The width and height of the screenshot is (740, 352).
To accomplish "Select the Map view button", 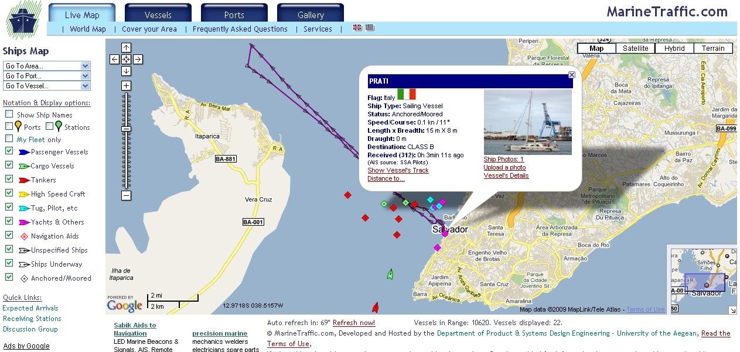I will 596,49.
